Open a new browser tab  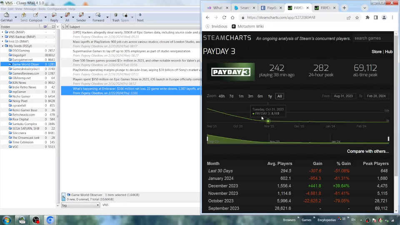coord(344,8)
